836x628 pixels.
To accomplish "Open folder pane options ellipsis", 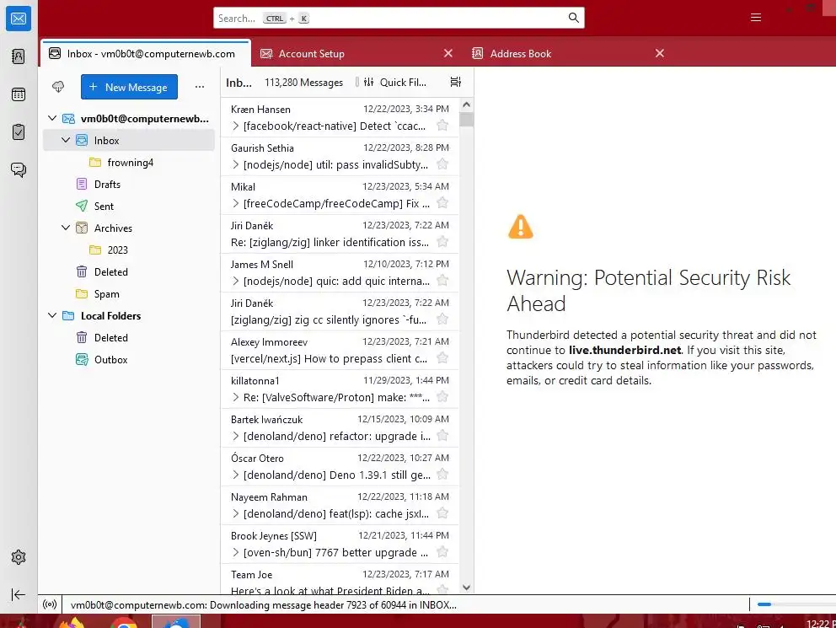I will pos(200,87).
